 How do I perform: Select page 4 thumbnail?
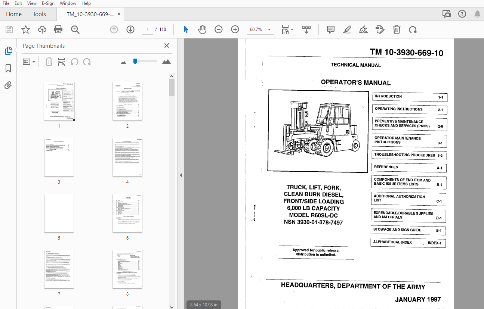127,157
